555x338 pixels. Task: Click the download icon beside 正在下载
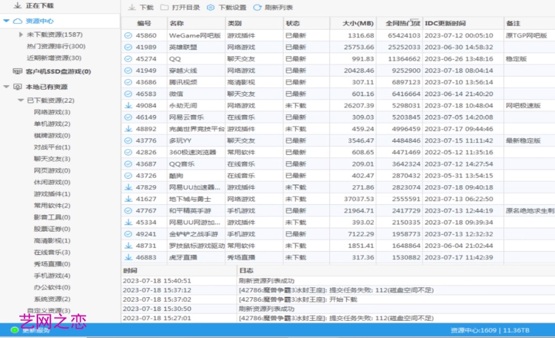[x=17, y=6]
